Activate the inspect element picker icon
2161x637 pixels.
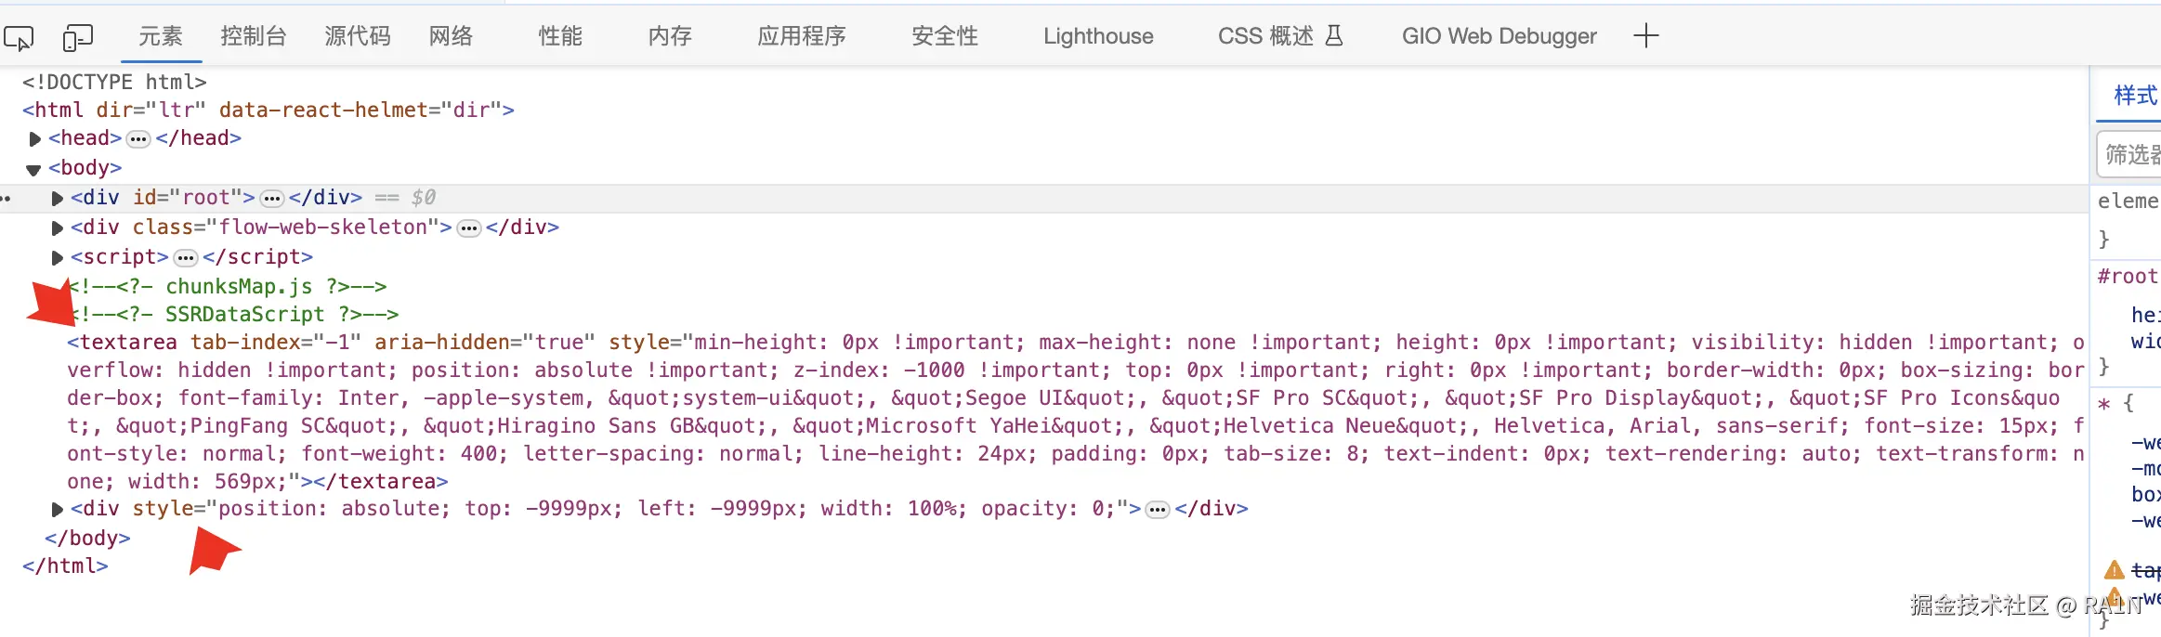[x=19, y=37]
